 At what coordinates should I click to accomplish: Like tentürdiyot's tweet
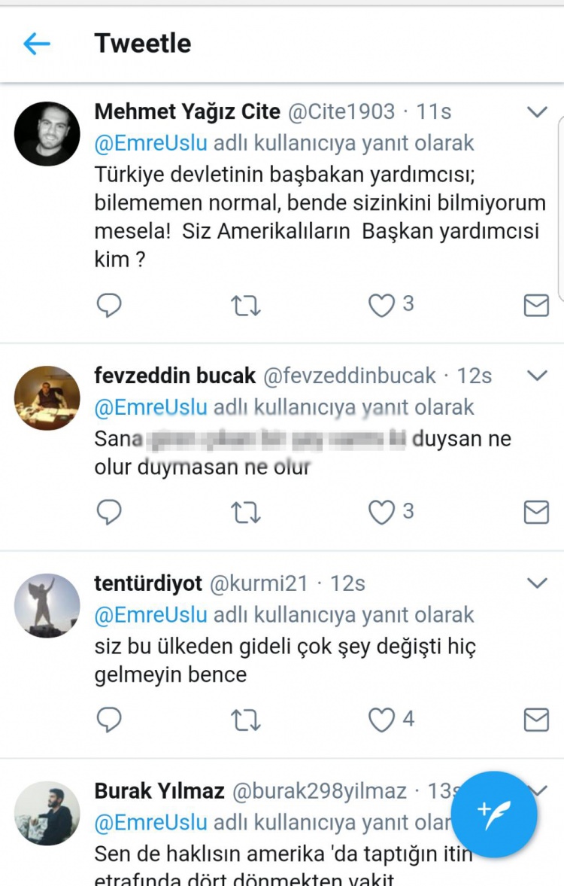pos(382,720)
